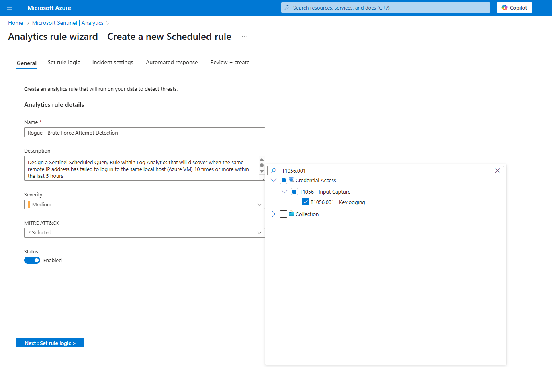The width and height of the screenshot is (552, 367).
Task: Click Next : Set rule logic button
Action: pyautogui.click(x=50, y=343)
